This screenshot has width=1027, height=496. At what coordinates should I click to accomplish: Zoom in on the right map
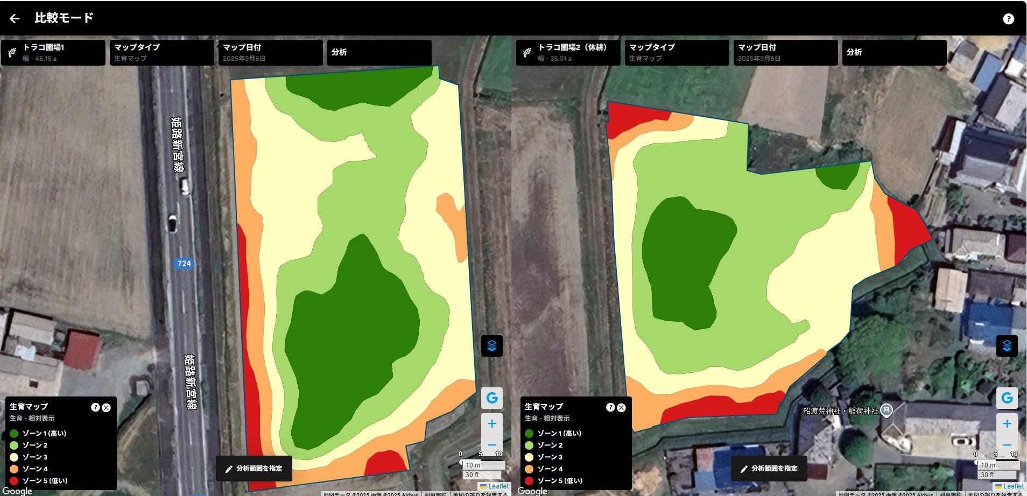1007,424
